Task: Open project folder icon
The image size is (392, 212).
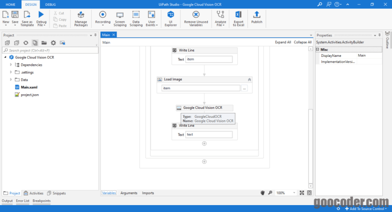Action: [x=44, y=43]
